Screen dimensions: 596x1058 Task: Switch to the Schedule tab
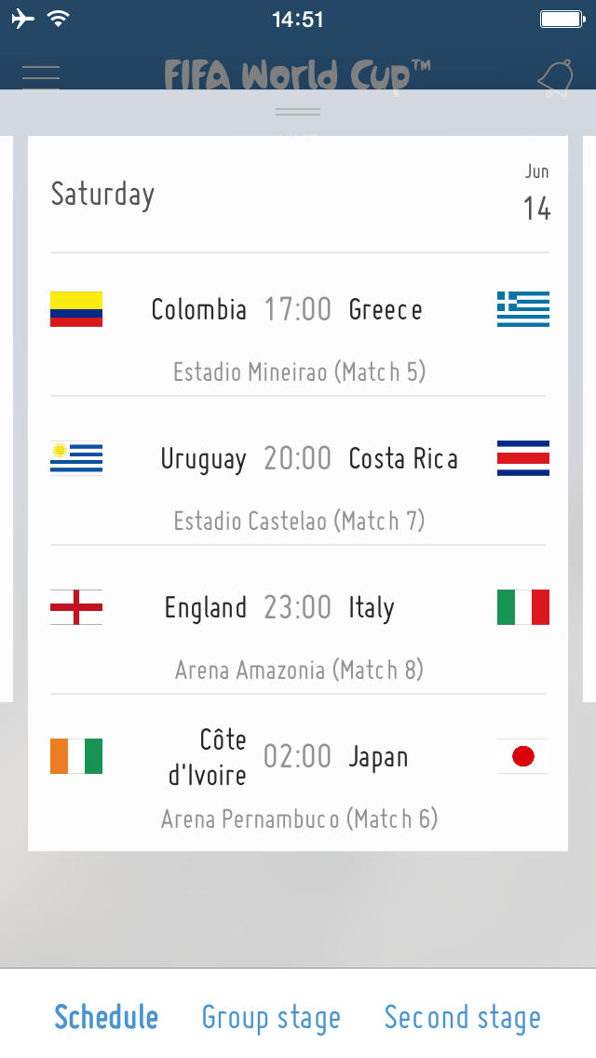tap(106, 1017)
